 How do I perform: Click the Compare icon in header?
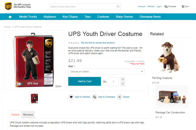pos(166,6)
